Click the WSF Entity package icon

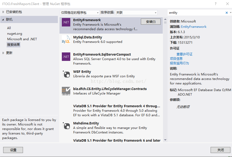tap(66, 74)
